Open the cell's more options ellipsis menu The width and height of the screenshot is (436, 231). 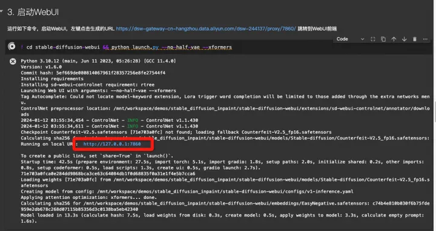[425, 39]
